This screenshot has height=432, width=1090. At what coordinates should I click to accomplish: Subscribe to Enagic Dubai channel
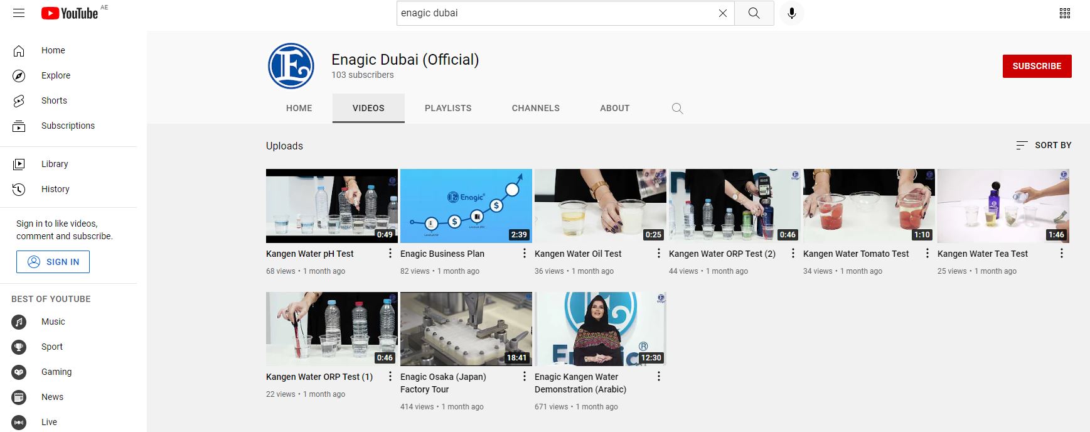(x=1037, y=66)
